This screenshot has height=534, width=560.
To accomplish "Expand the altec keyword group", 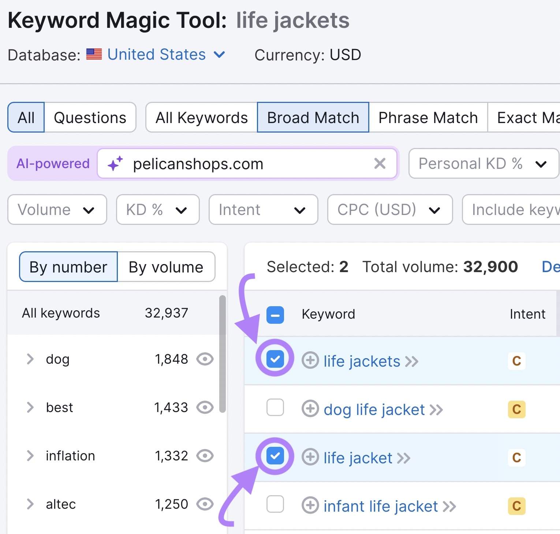I will point(30,504).
